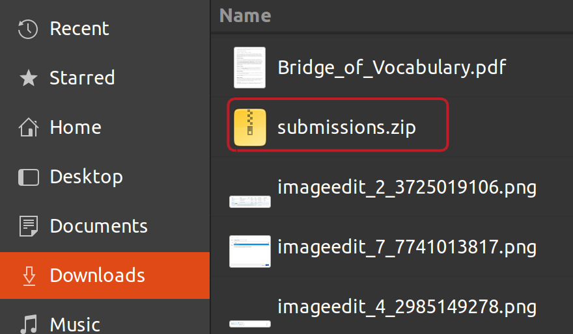
Task: Sort files by the Name column header
Action: click(245, 15)
